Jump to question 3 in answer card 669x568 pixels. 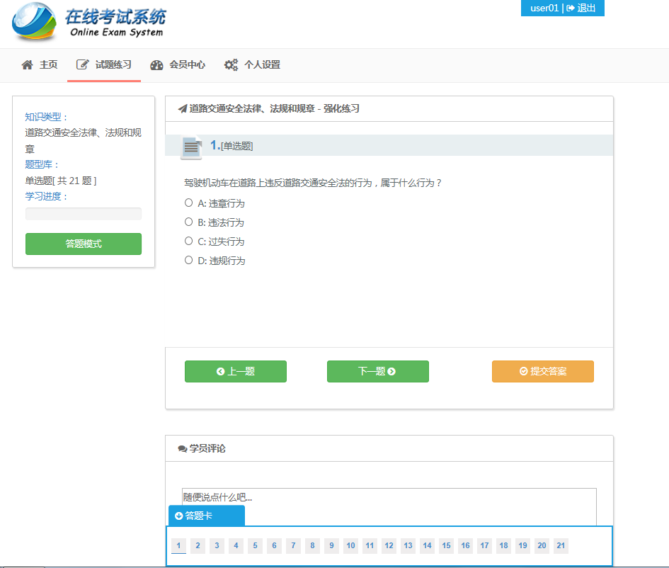(217, 545)
